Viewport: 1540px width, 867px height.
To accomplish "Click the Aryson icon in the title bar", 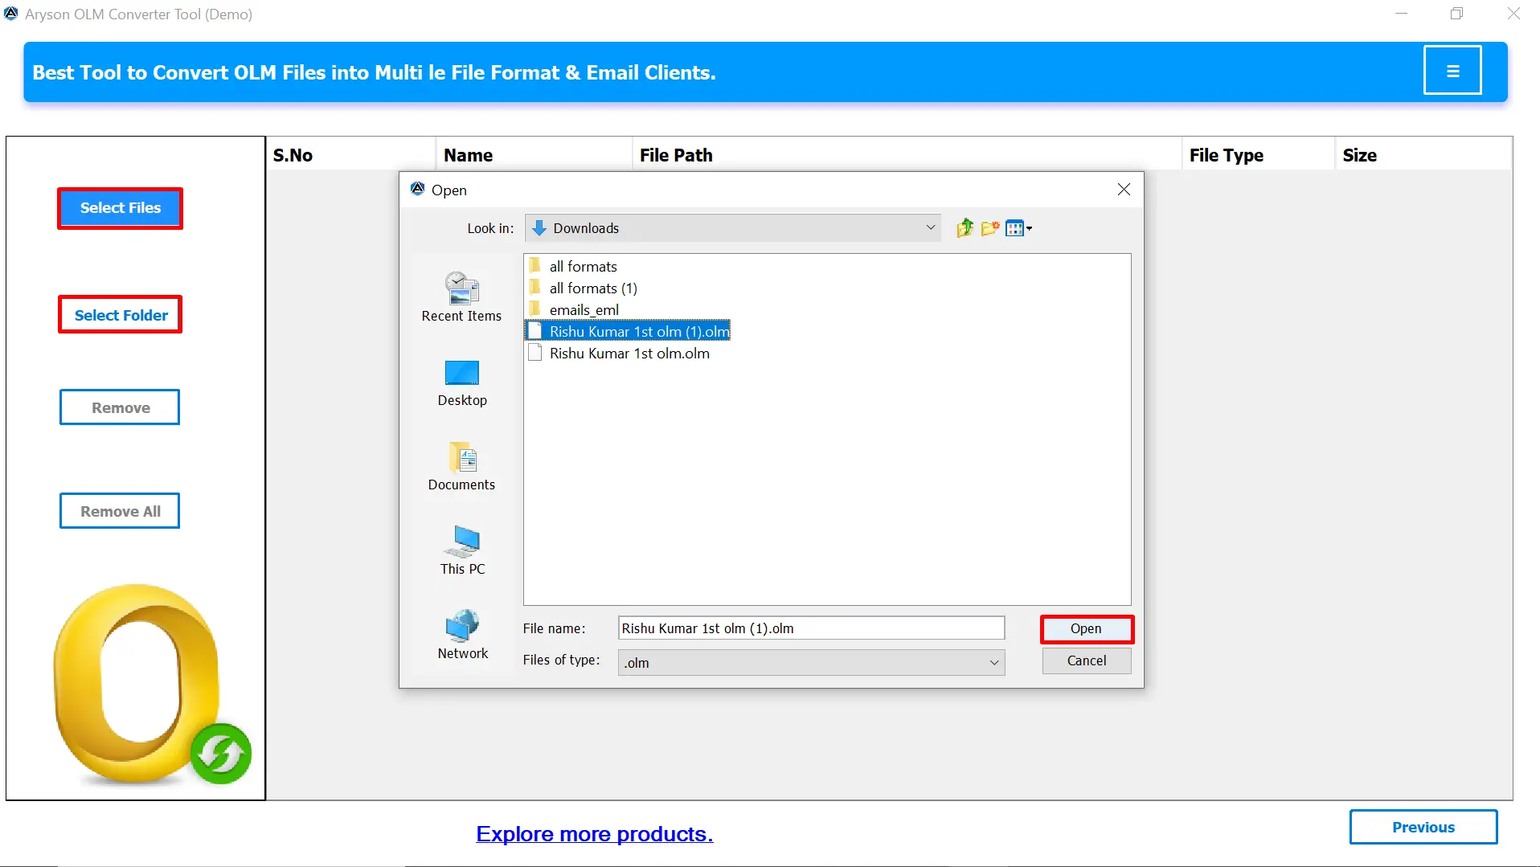I will click(x=11, y=14).
